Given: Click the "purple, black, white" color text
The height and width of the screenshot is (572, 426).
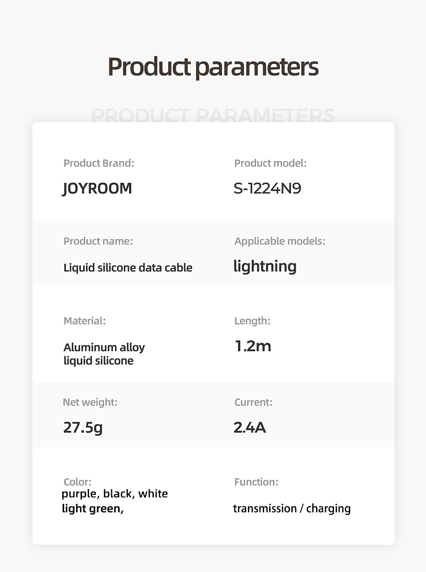Looking at the screenshot, I should [115, 494].
